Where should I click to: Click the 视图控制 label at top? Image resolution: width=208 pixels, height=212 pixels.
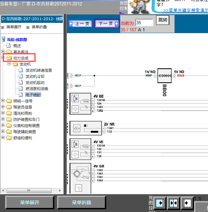click(x=124, y=6)
